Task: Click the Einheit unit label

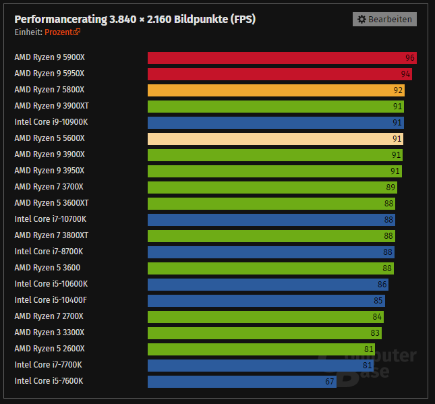Action: click(28, 32)
